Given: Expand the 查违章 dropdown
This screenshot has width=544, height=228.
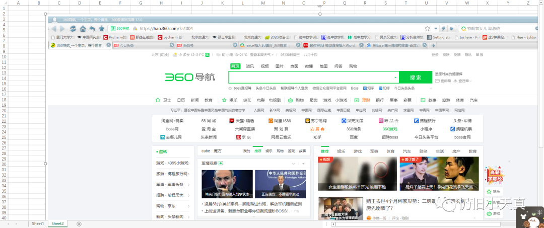Looking at the screenshot, I should pos(470,81).
